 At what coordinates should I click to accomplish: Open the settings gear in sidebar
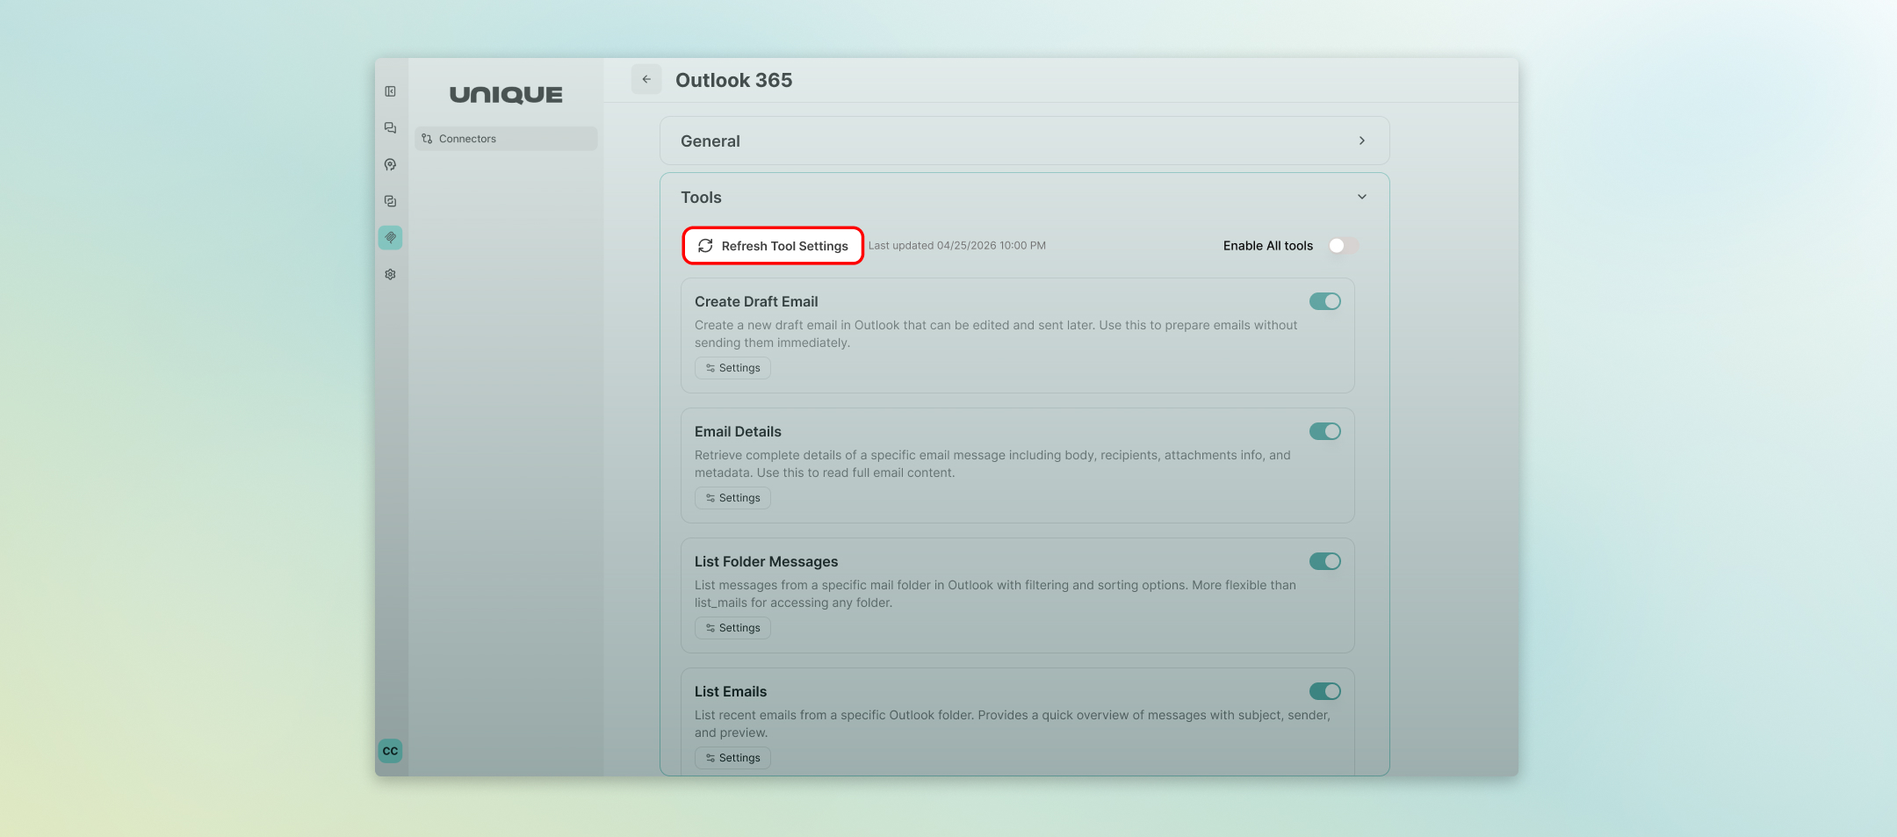click(390, 274)
